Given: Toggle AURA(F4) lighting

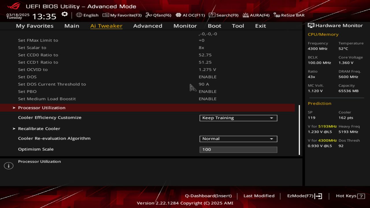Looking at the screenshot, I should tap(256, 15).
